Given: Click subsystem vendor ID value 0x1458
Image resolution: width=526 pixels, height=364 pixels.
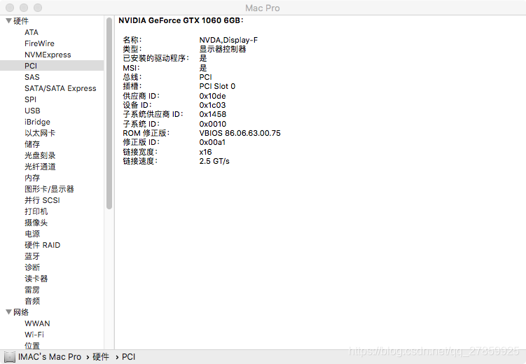Looking at the screenshot, I should tap(213, 114).
